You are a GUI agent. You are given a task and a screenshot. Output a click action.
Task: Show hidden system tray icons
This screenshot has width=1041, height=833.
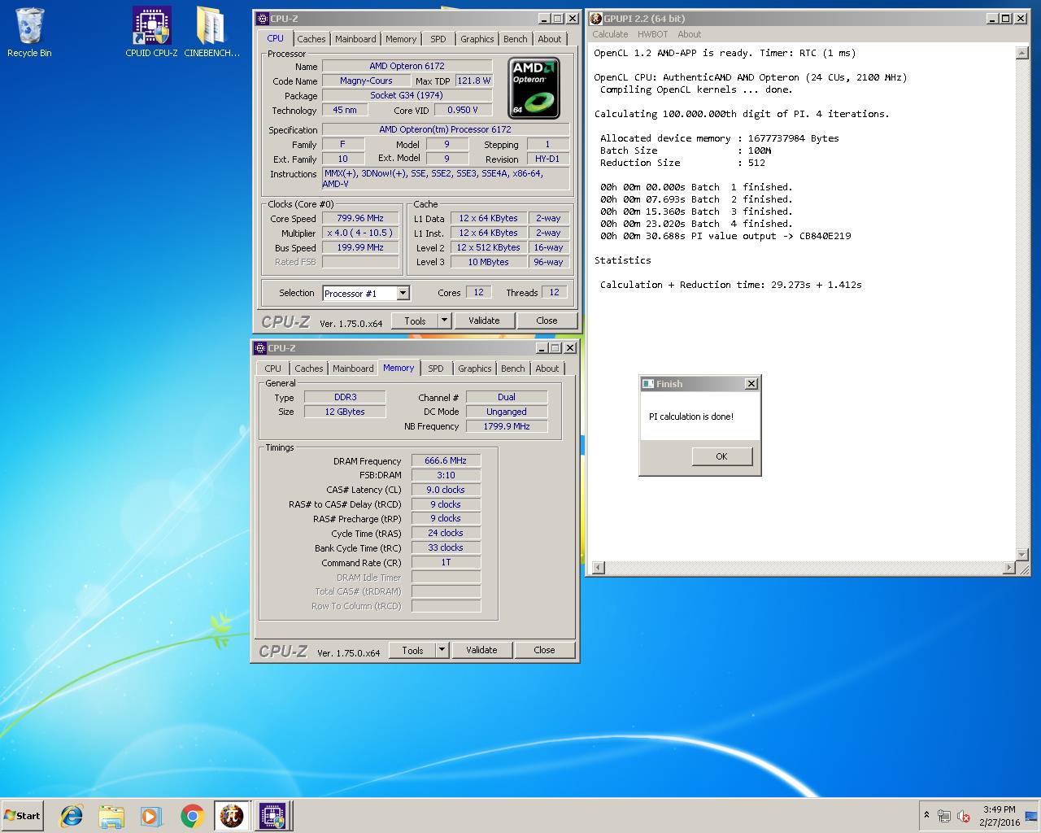(926, 815)
